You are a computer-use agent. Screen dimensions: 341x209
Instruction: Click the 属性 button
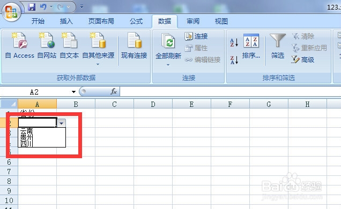[196, 48]
